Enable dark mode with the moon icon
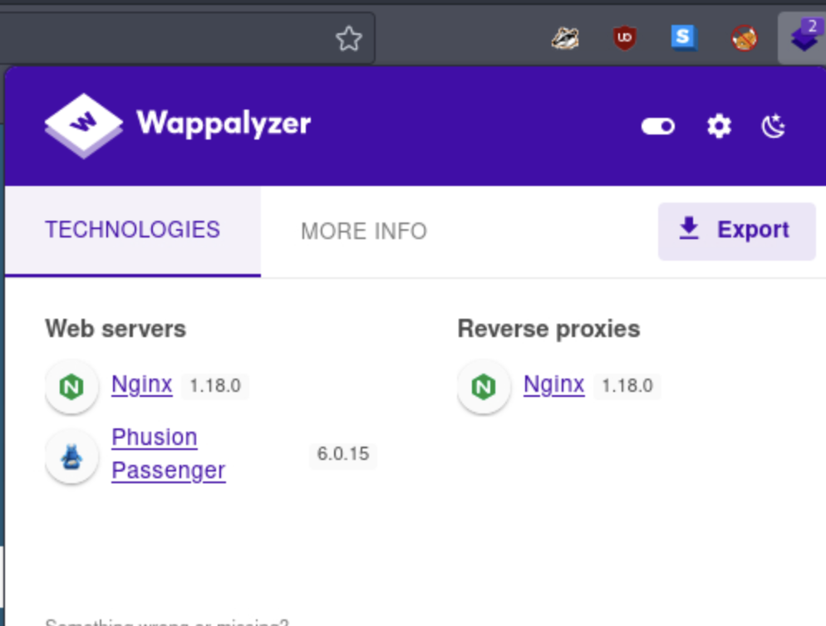 click(773, 126)
